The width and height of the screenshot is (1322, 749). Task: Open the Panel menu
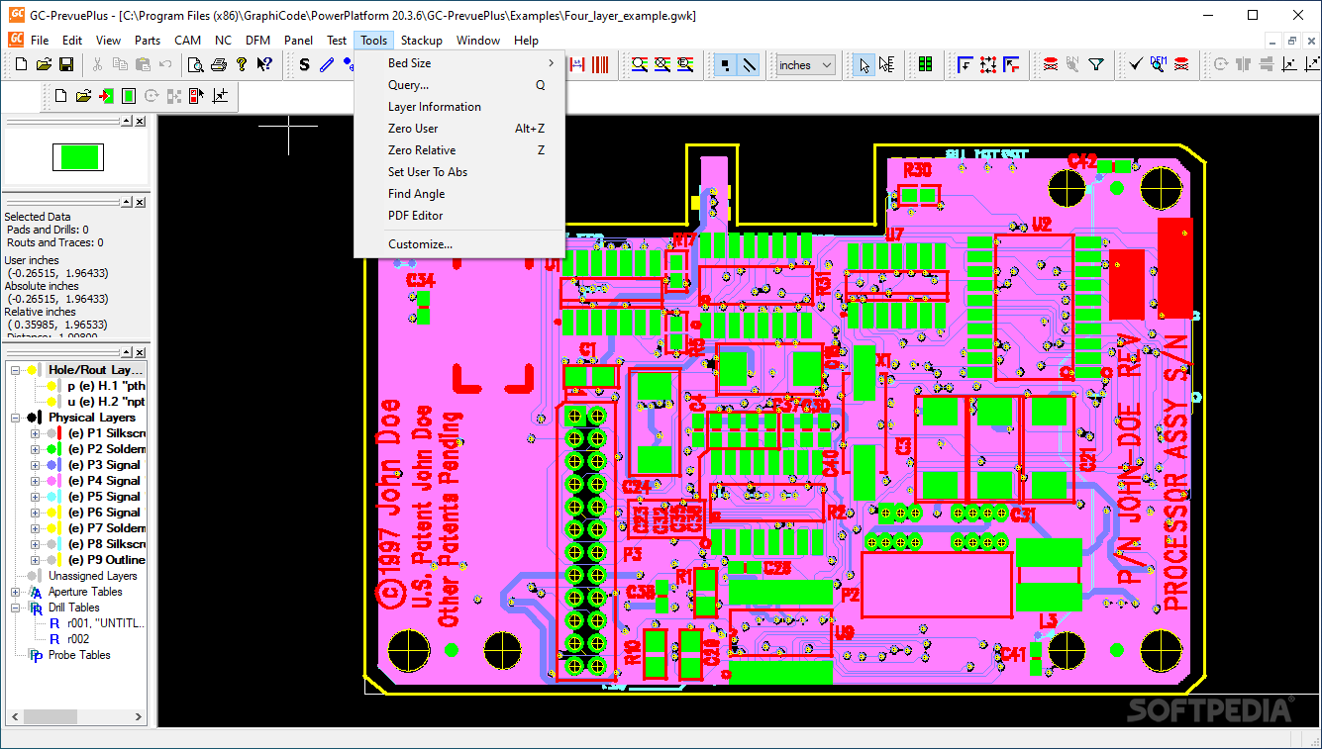[298, 41]
